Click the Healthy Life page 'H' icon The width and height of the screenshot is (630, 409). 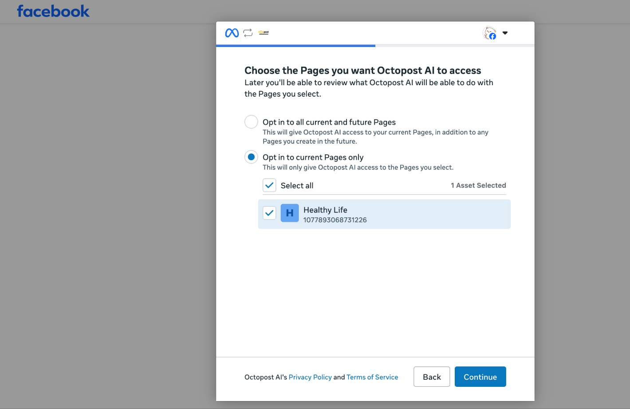pos(290,213)
